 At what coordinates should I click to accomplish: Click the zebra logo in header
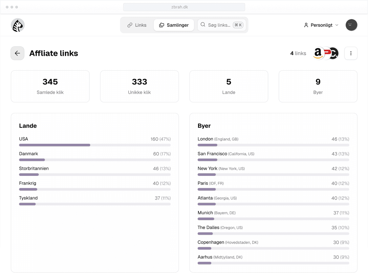pos(18,25)
